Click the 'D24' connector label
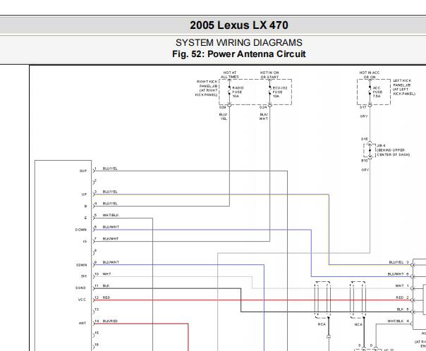Image resolution: width=426 pixels, height=351 pixels. tap(263, 108)
